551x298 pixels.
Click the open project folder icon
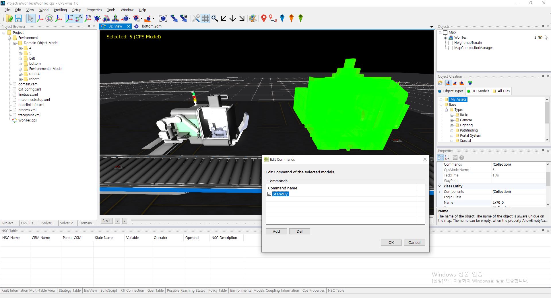click(x=9, y=18)
